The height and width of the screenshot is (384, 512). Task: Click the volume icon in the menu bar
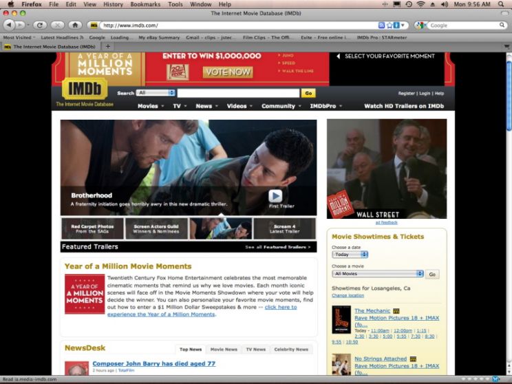[445, 4]
